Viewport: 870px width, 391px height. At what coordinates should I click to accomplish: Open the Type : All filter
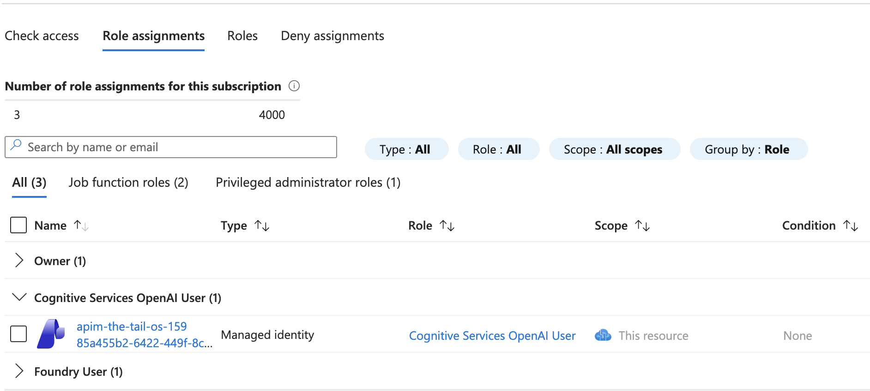tap(406, 149)
